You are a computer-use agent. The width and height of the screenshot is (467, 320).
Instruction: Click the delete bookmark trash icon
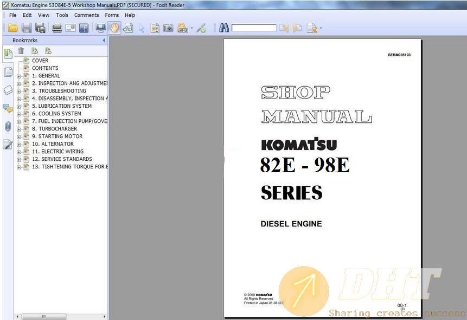tap(21, 51)
